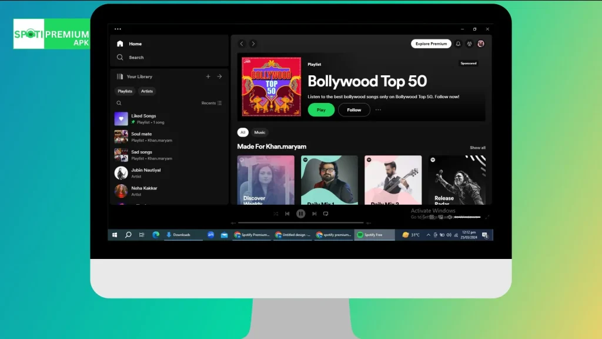Show hidden system tray icons
The width and height of the screenshot is (602, 339).
(x=429, y=235)
